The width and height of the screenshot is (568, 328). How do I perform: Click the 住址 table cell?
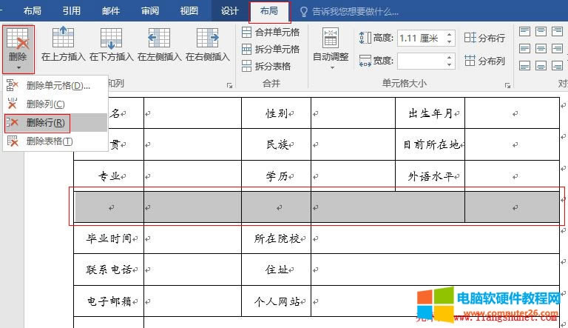[x=277, y=270]
